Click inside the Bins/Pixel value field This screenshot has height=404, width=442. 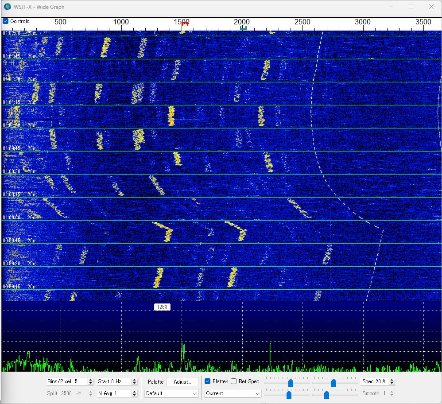point(66,381)
